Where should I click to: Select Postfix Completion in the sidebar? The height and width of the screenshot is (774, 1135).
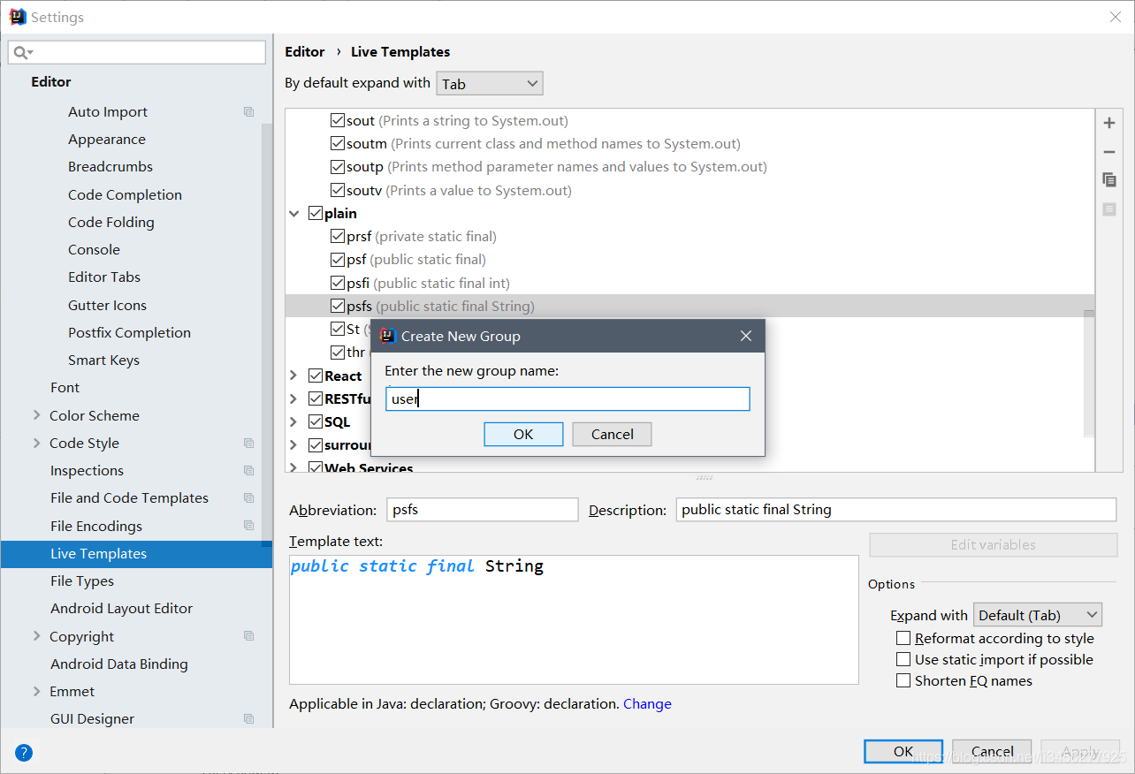(129, 332)
